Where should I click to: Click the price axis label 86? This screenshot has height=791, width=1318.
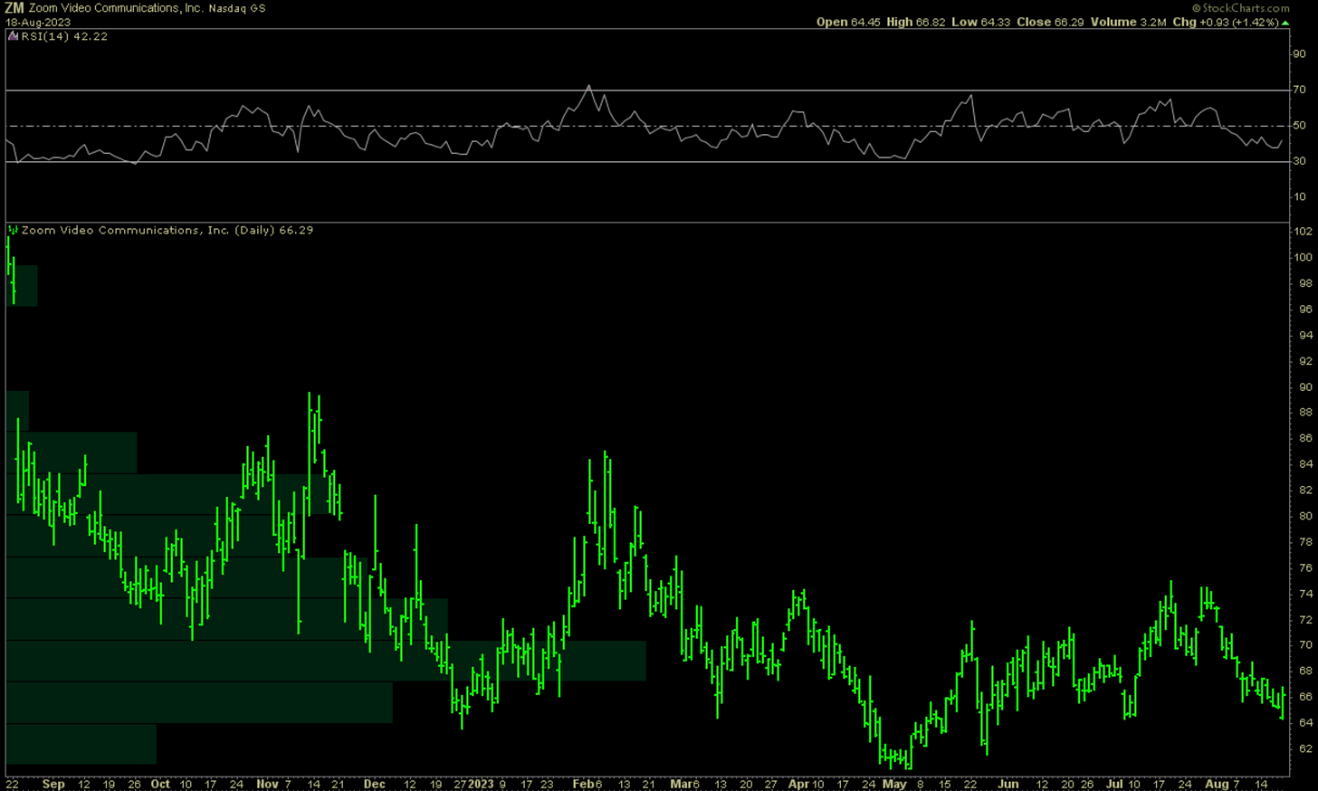click(x=1305, y=438)
